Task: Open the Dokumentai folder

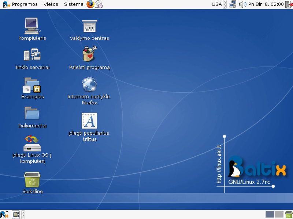Action: [32, 113]
